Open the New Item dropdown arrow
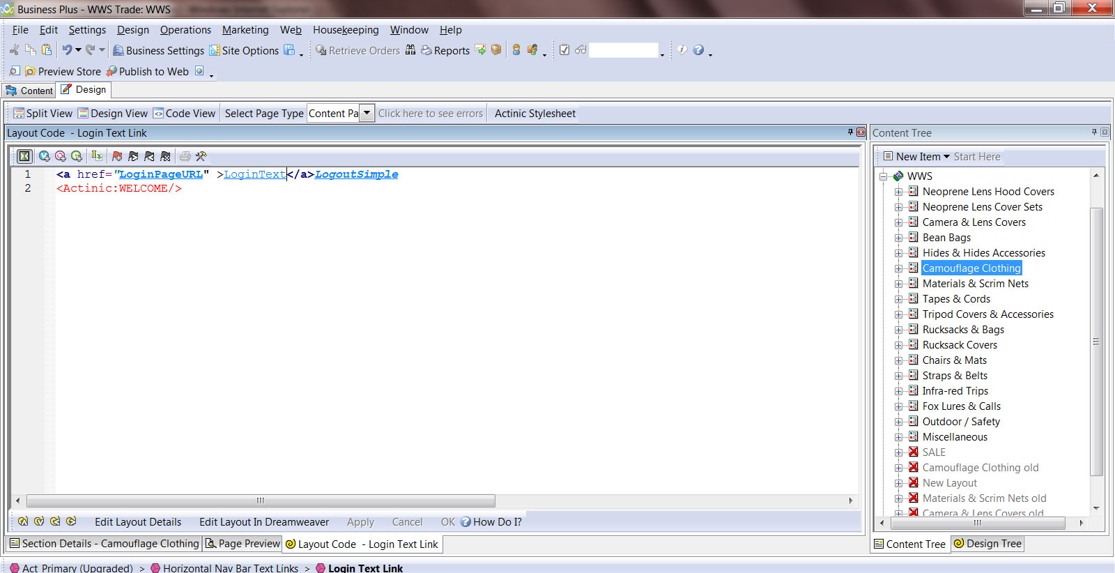This screenshot has height=573, width=1115. [946, 157]
